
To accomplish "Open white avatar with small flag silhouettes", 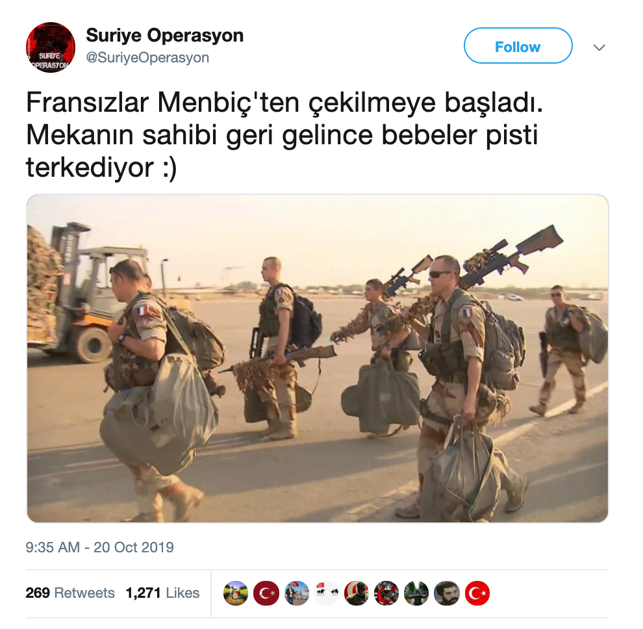I will (x=327, y=593).
